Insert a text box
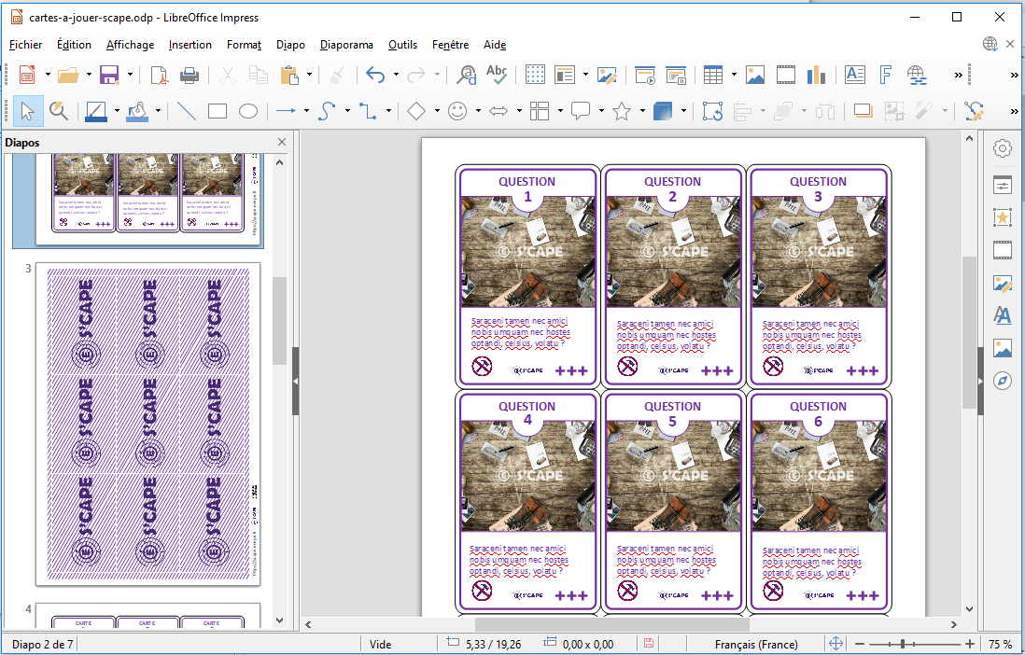Image resolution: width=1025 pixels, height=655 pixels. (855, 76)
